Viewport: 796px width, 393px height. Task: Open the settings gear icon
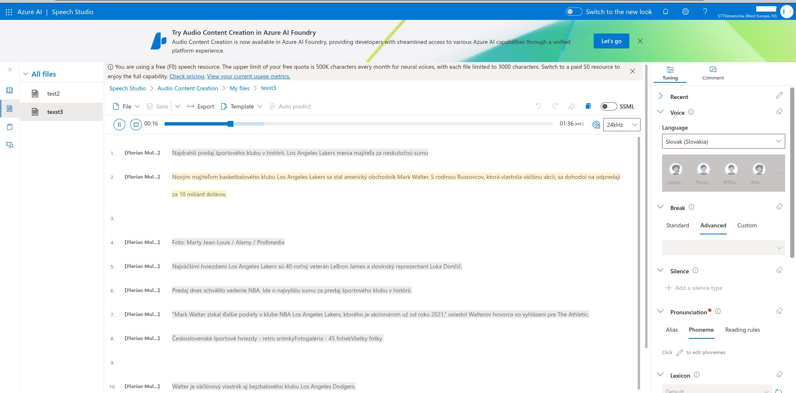[685, 12]
